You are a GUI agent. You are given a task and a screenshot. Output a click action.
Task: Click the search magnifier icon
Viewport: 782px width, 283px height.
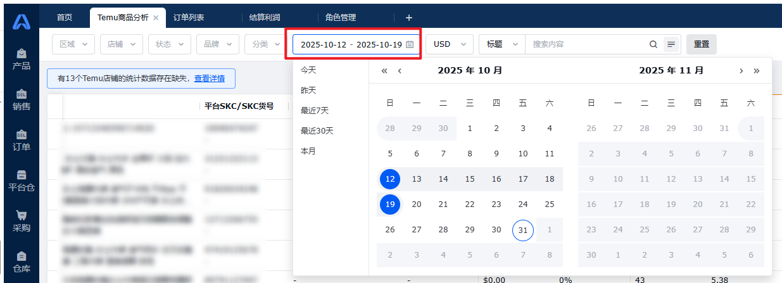tap(653, 44)
